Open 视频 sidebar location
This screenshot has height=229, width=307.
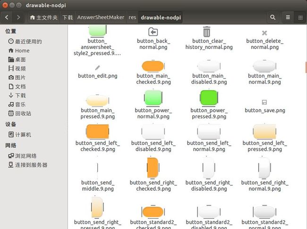[17, 68]
